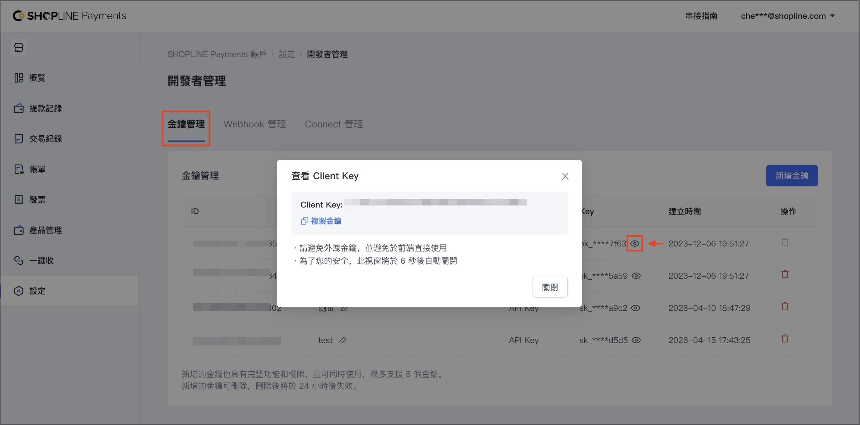
Task: Click the 設定 gear icon
Action: (x=19, y=291)
